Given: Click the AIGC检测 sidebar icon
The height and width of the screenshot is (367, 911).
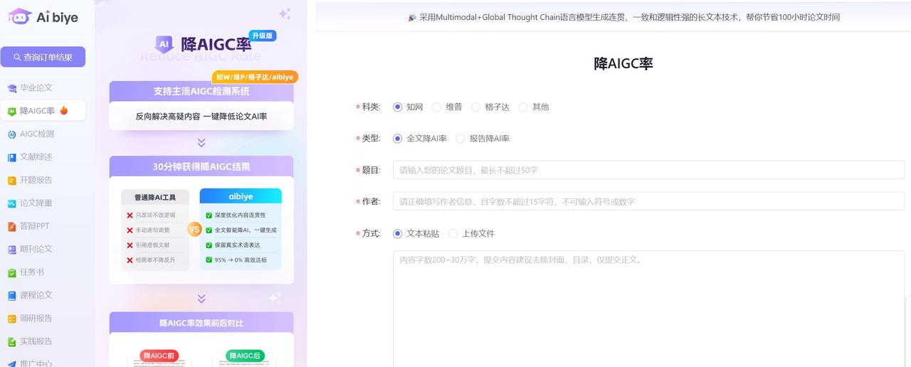Looking at the screenshot, I should pyautogui.click(x=11, y=134).
